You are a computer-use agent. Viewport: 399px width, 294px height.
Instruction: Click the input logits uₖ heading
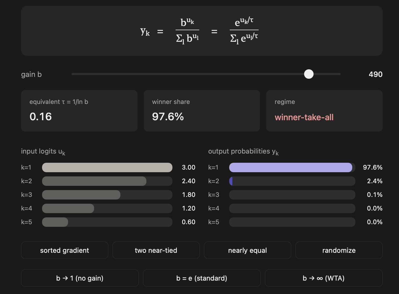(x=43, y=151)
